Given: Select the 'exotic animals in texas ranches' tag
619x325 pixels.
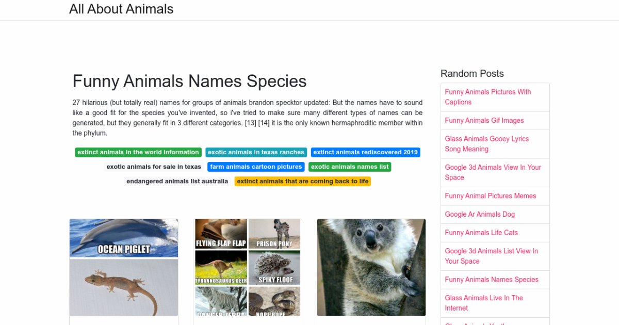Looking at the screenshot, I should (x=256, y=152).
